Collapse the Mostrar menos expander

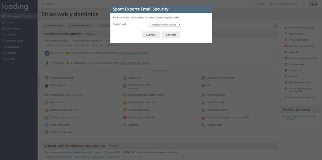click(x=159, y=70)
